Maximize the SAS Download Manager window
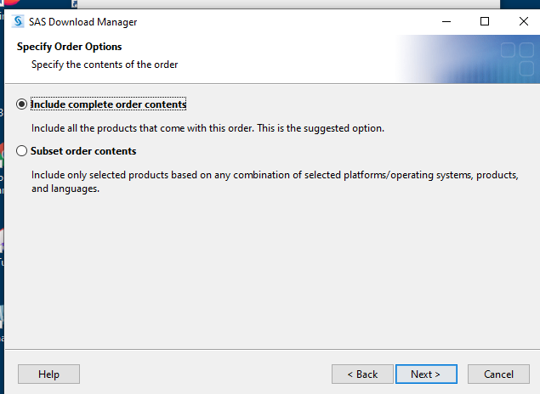This screenshot has height=394, width=540. click(485, 21)
